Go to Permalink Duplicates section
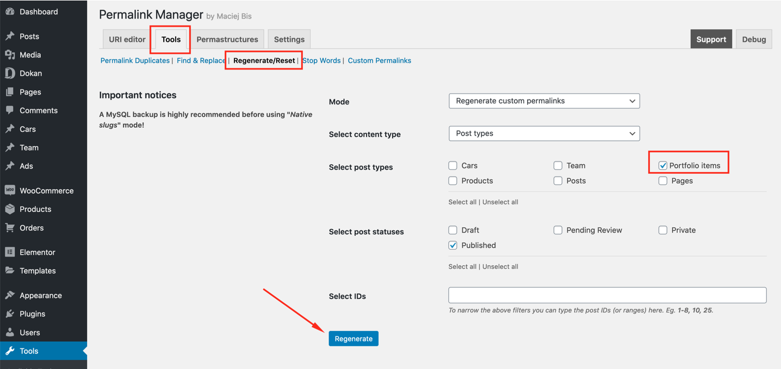Image resolution: width=781 pixels, height=369 pixels. coord(135,61)
